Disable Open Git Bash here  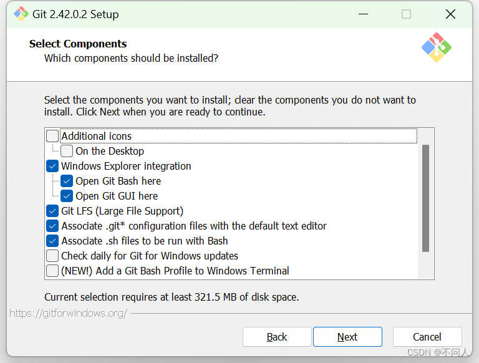67,181
